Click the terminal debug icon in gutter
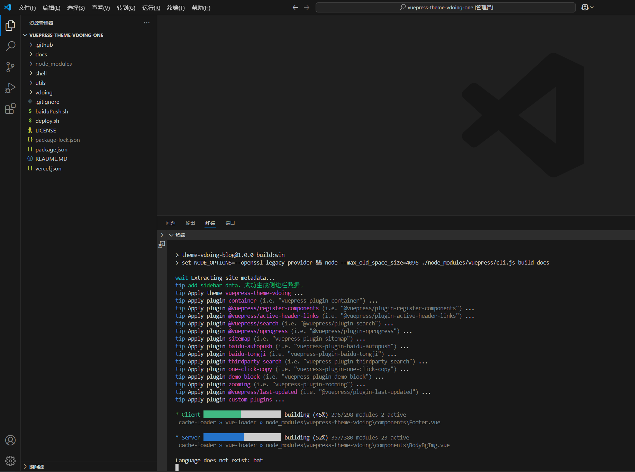 coord(162,244)
